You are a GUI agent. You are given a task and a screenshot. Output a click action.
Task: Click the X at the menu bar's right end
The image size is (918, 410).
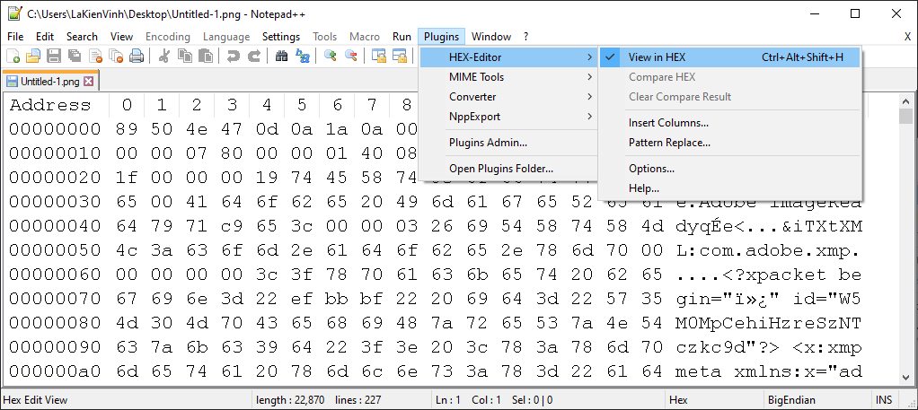[x=907, y=36]
